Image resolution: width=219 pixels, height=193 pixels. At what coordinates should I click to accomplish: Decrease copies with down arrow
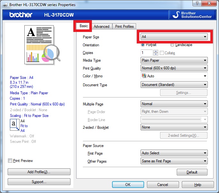156,54
